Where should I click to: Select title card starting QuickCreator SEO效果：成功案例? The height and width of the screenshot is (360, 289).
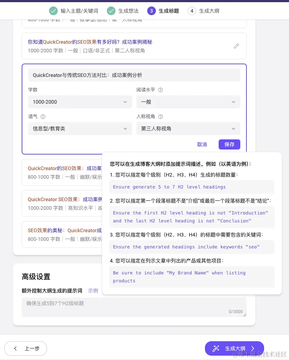62,203
